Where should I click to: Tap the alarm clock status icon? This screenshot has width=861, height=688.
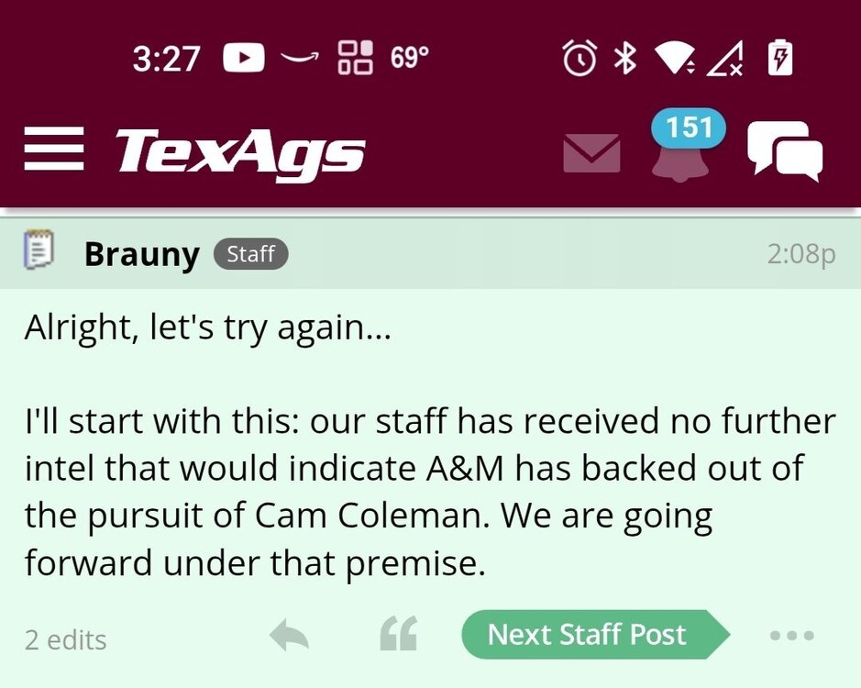[x=580, y=60]
